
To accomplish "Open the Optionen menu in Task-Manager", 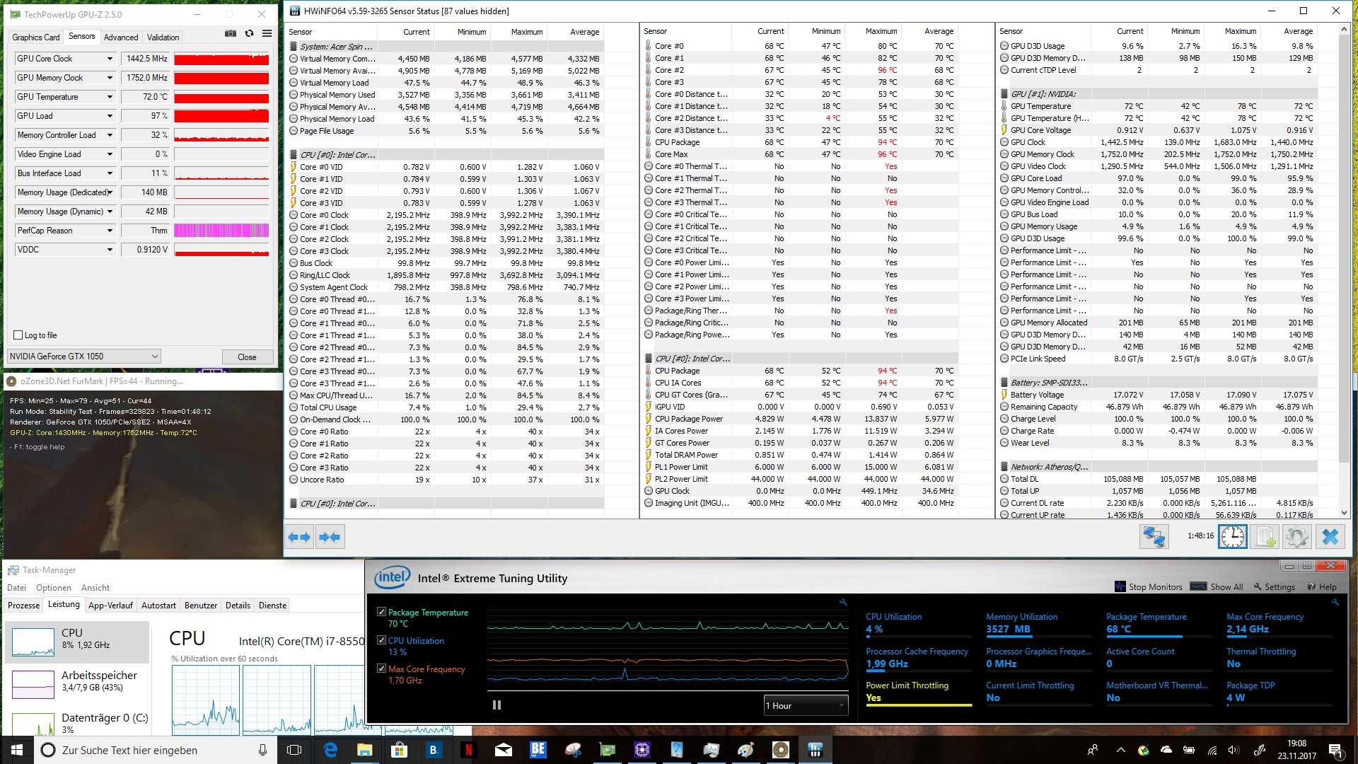I will pyautogui.click(x=54, y=588).
